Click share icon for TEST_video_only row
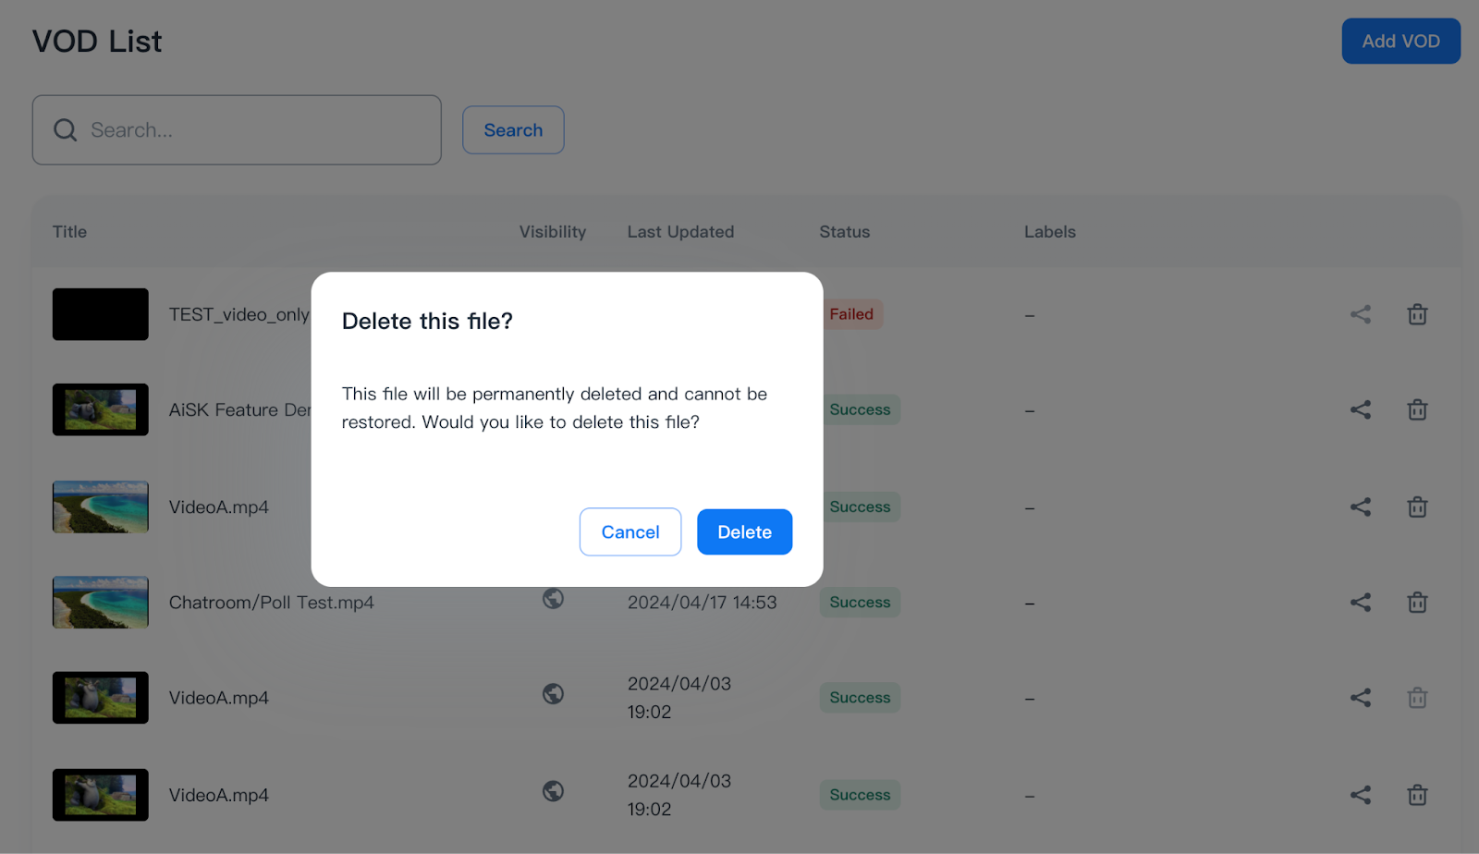The image size is (1479, 854). pos(1360,314)
